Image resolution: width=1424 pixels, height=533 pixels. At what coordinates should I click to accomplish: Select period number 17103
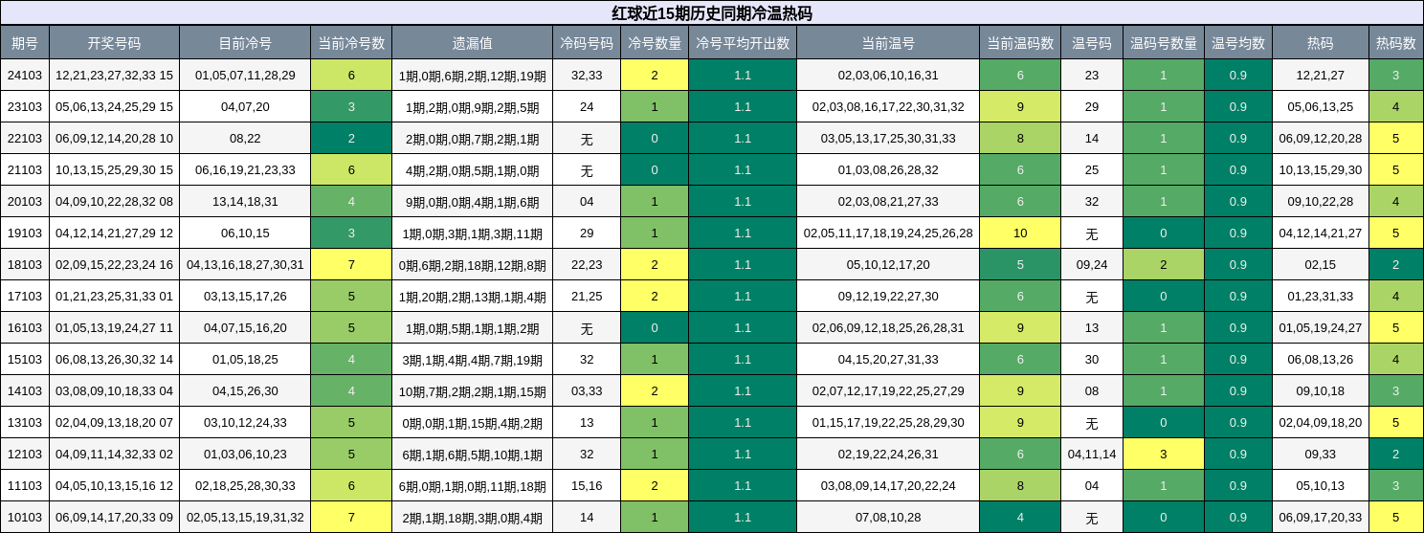tap(25, 297)
